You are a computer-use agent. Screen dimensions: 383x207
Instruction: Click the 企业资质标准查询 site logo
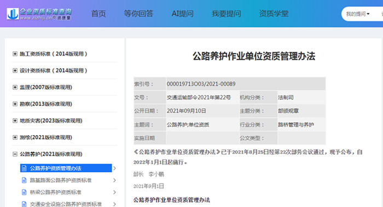pyautogui.click(x=39, y=14)
